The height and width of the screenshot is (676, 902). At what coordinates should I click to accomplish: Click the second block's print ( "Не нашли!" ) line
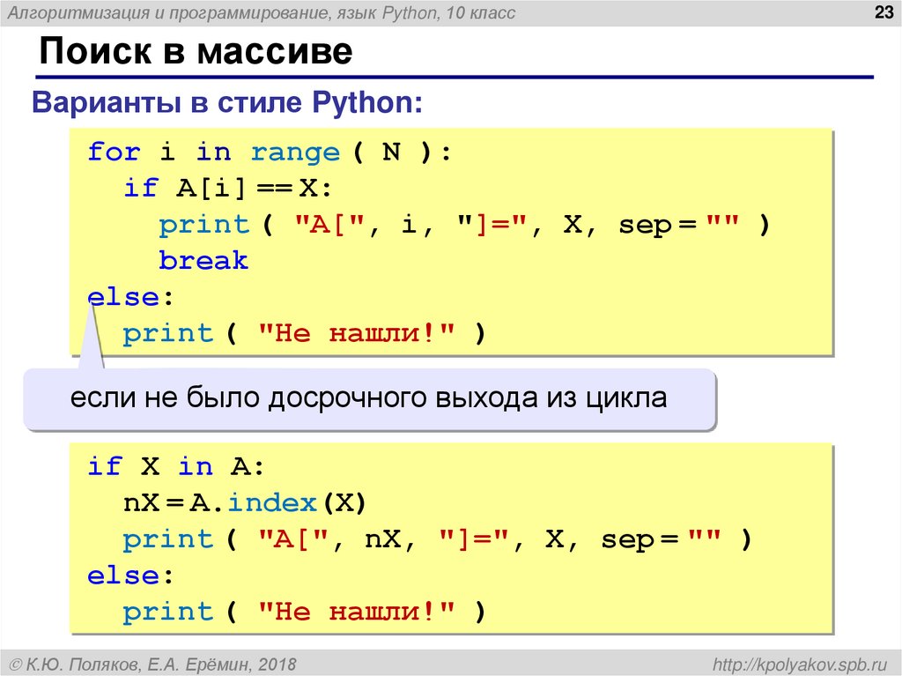pyautogui.click(x=304, y=612)
